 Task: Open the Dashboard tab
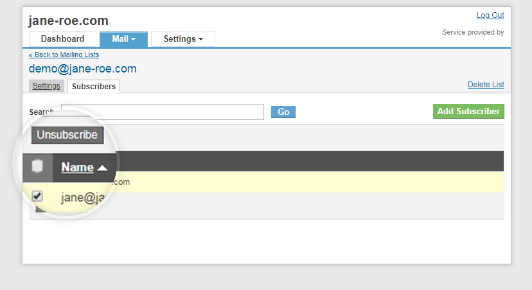click(62, 39)
